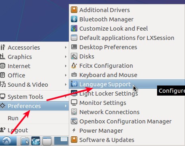This screenshot has height=146, width=185.
Task: Open the Office category
Action: (34, 75)
